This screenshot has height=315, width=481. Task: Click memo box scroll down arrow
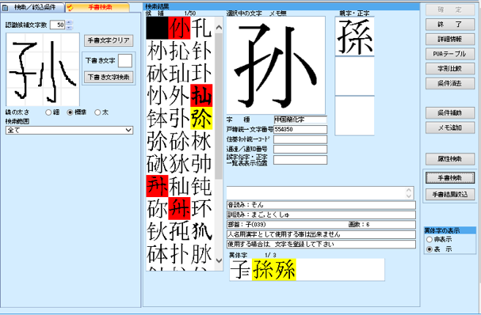tap(409, 195)
